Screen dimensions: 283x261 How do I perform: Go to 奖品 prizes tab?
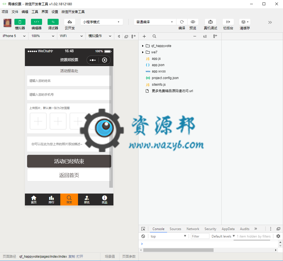(105, 200)
